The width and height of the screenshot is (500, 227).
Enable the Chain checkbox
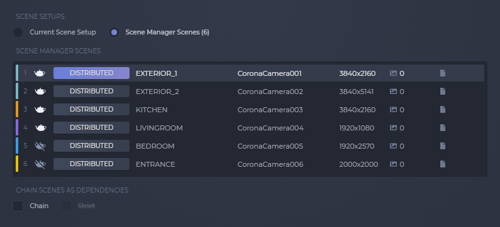pyautogui.click(x=18, y=206)
